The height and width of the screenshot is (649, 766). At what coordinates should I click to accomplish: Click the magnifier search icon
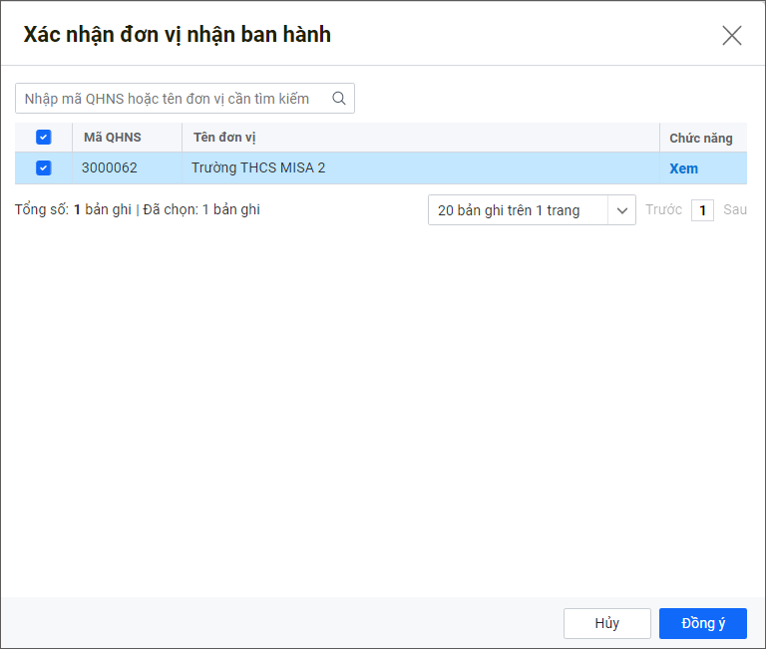click(x=339, y=99)
